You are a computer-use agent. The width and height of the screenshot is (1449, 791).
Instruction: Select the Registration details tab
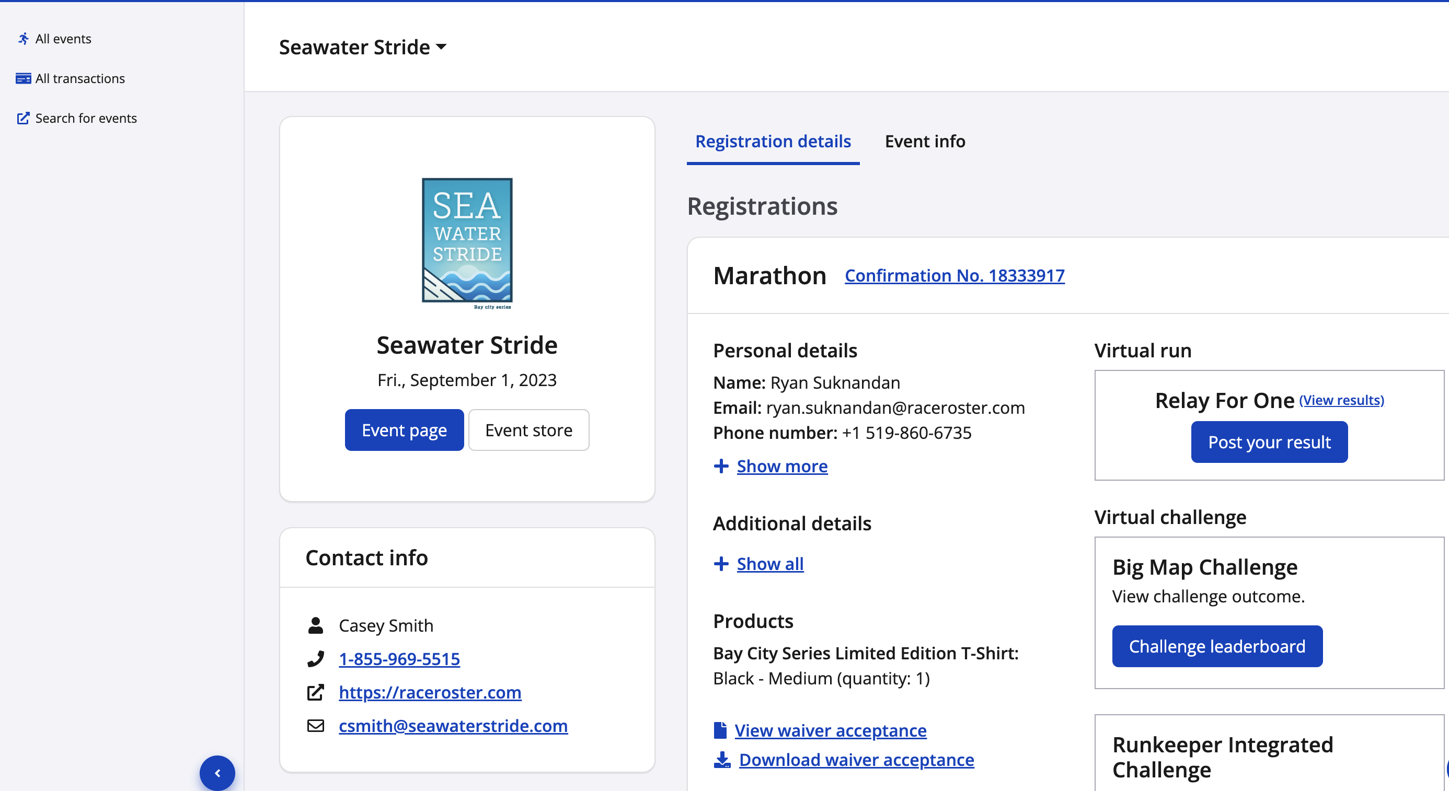tap(772, 141)
